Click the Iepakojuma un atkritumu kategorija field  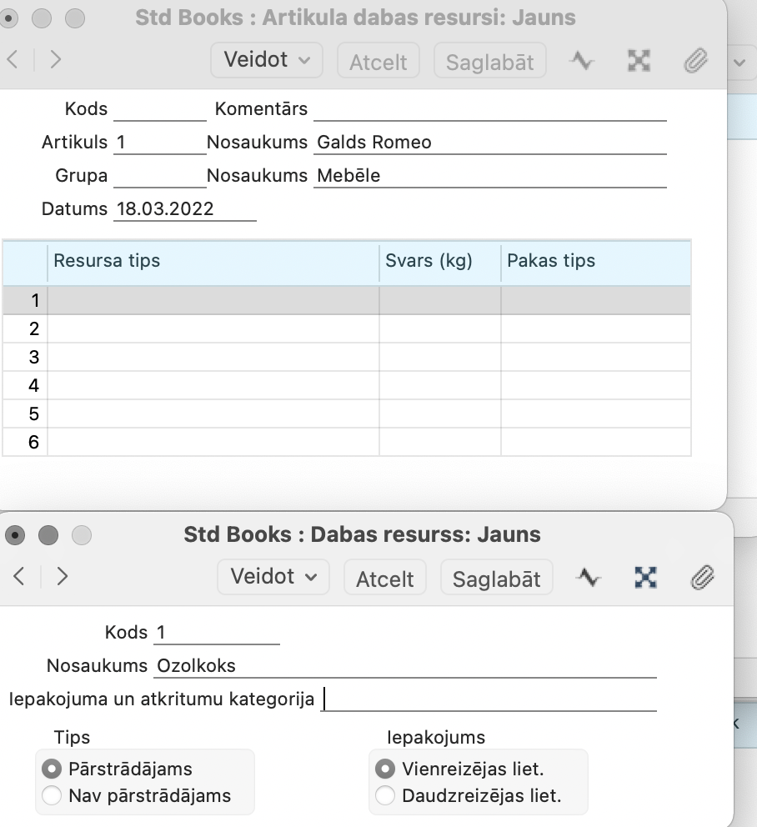[489, 699]
